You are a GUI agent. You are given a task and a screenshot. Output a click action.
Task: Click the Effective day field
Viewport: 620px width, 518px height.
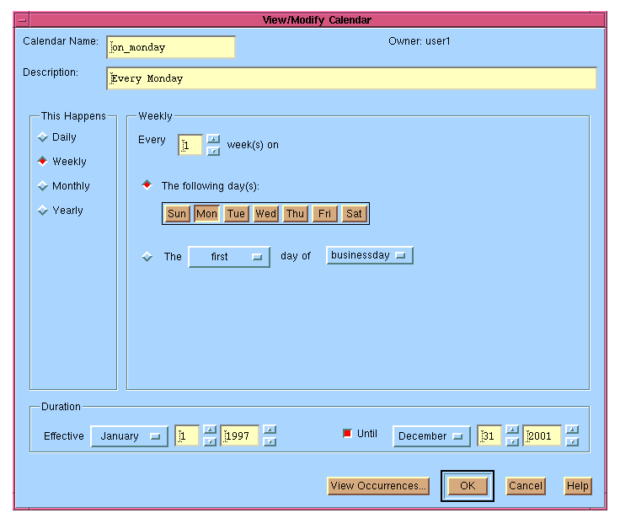[187, 436]
